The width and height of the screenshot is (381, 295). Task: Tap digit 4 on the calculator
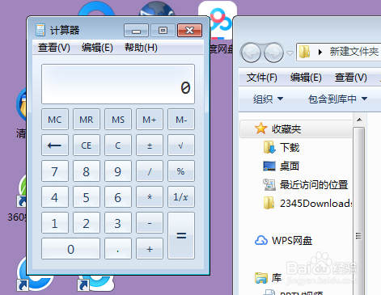coord(55,197)
